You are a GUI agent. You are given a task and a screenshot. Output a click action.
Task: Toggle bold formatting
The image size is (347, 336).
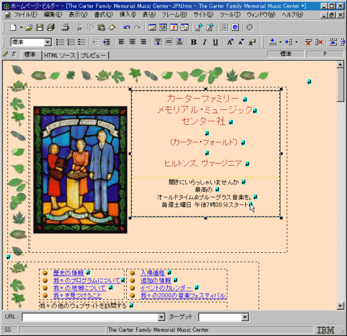[194, 42]
